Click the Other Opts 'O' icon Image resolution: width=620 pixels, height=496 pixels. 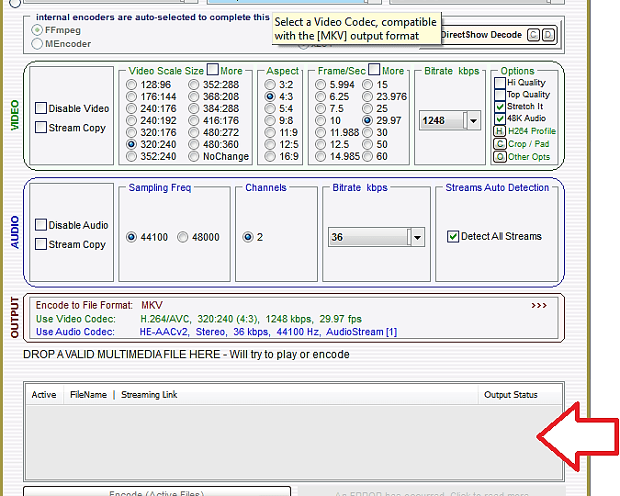[x=500, y=157]
